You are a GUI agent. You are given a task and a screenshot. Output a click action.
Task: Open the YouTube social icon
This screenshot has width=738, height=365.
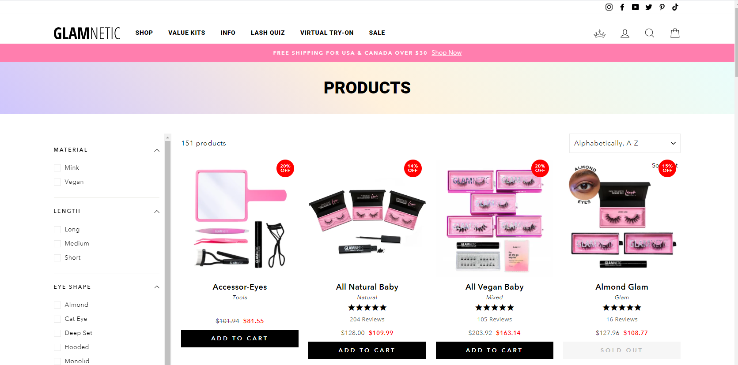point(636,7)
